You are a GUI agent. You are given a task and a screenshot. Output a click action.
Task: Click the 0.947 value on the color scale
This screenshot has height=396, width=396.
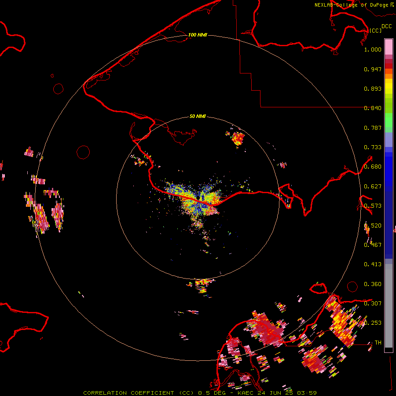coord(373,69)
